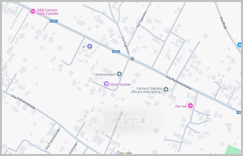Click the Immunotech location pin
The image size is (243, 156).
pos(119,74)
